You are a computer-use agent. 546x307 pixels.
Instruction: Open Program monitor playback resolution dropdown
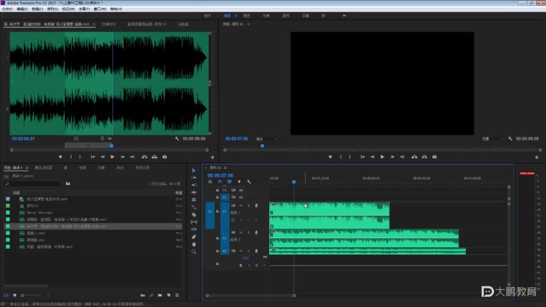coord(493,139)
